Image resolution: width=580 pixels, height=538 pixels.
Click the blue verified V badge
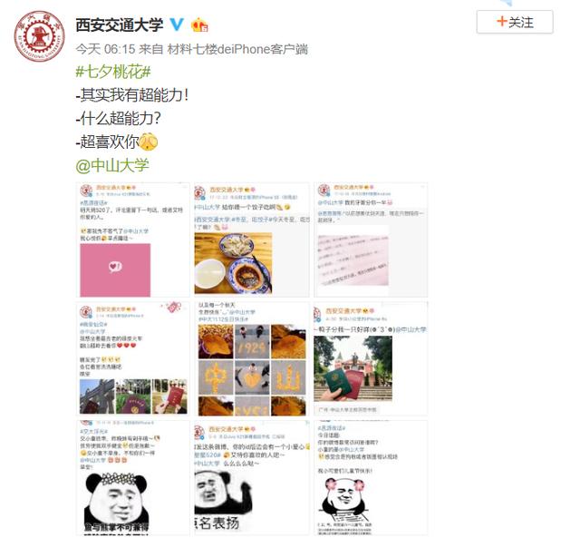click(177, 24)
